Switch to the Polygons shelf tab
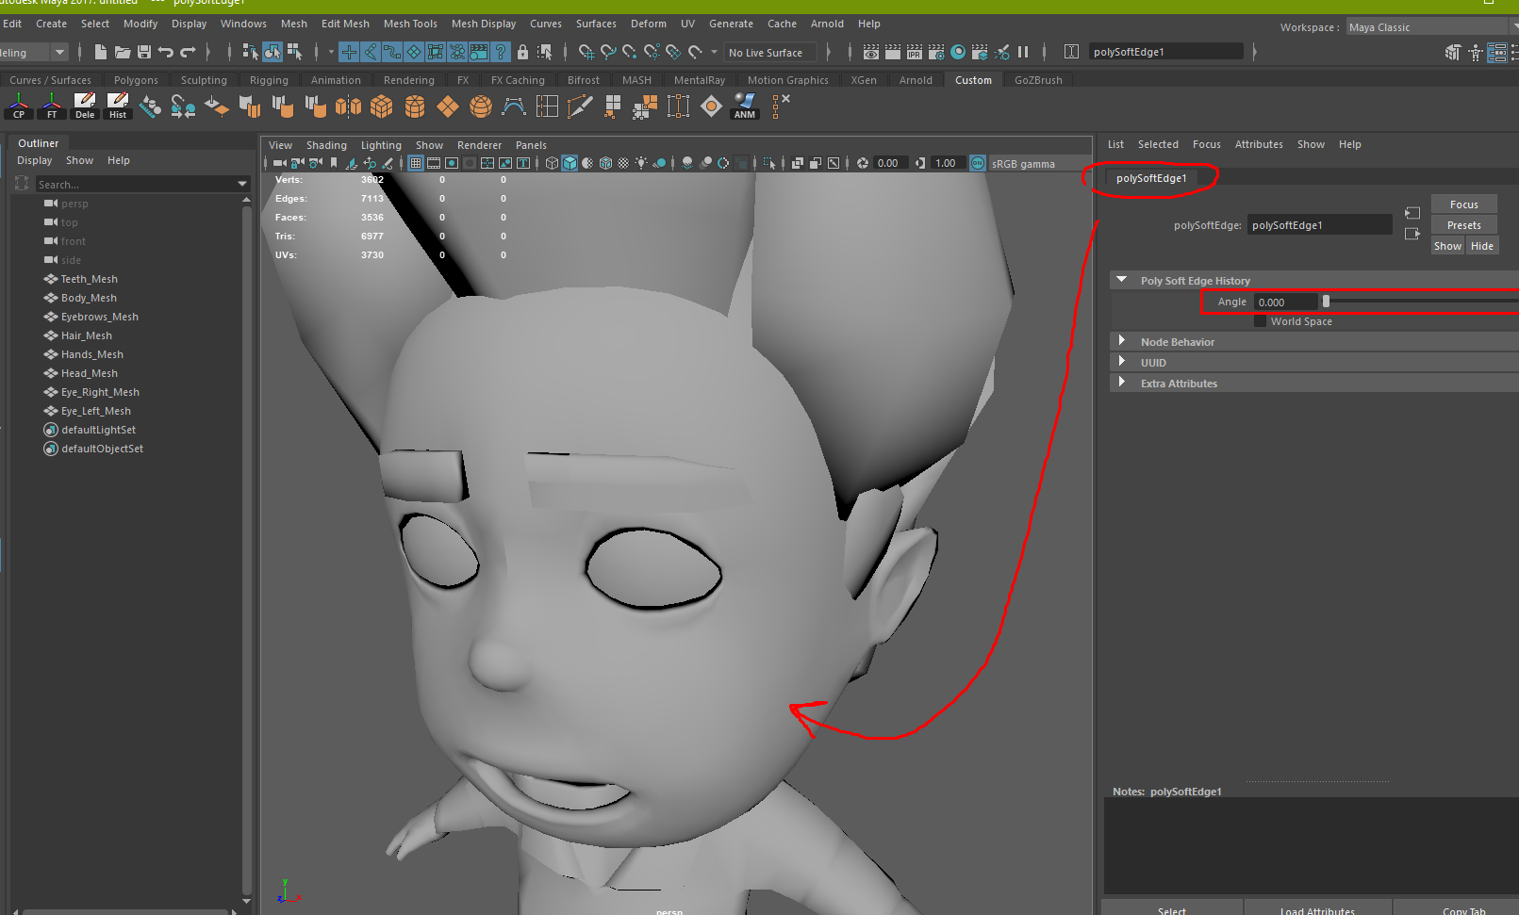Screen dimensions: 1519x915 tap(136, 80)
